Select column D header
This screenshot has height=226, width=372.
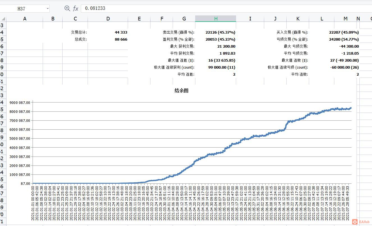(108, 19)
